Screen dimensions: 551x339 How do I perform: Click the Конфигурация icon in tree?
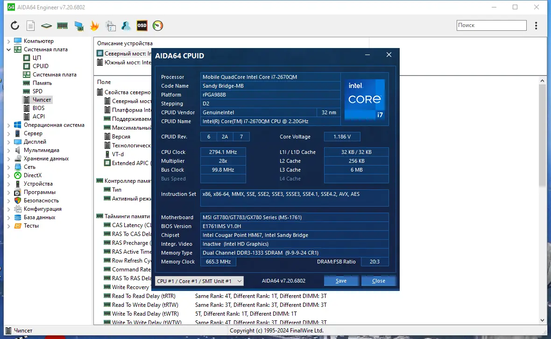point(18,209)
